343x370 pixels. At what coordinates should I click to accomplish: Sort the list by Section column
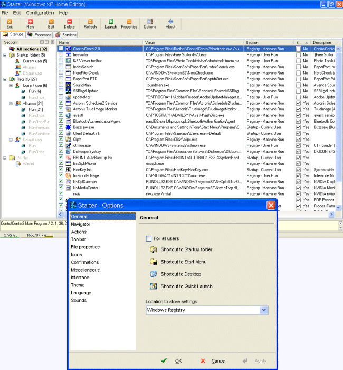(x=269, y=42)
